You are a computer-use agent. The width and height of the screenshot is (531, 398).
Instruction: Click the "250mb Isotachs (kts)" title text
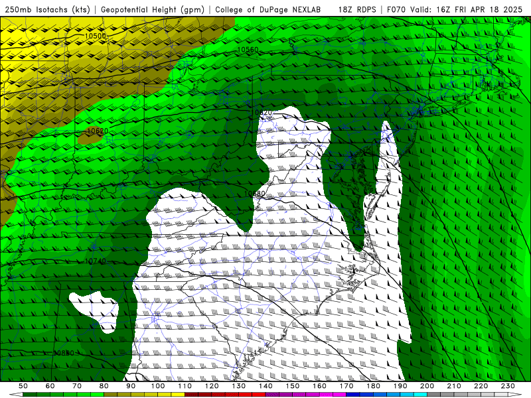[x=47, y=9]
